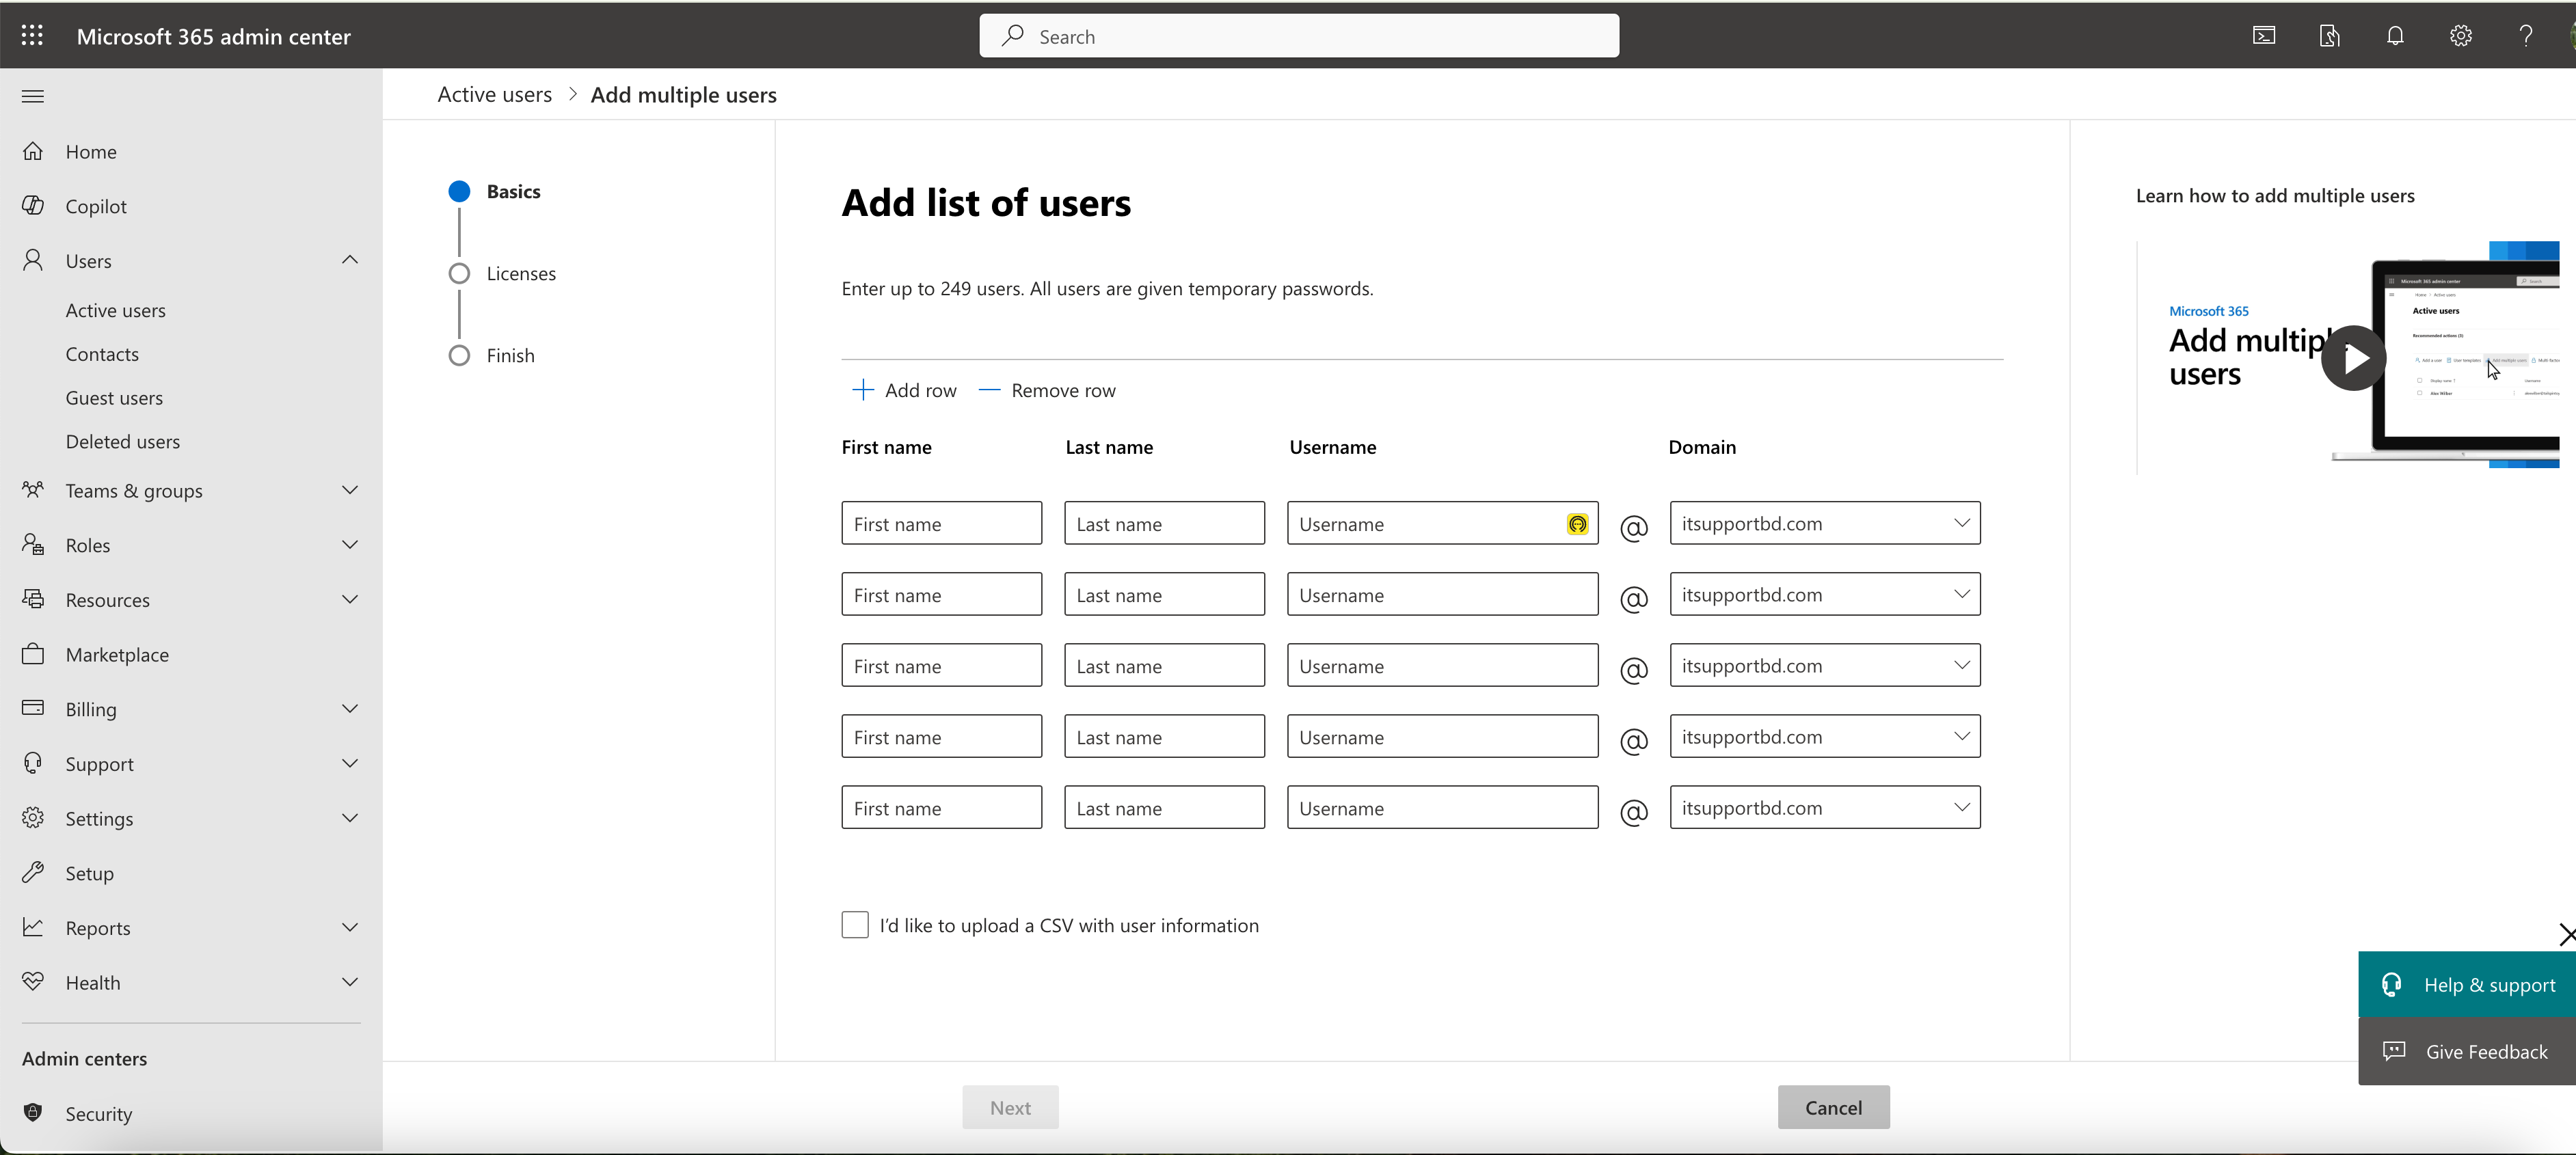Click the Security shield icon
2576x1155 pixels.
[33, 1113]
